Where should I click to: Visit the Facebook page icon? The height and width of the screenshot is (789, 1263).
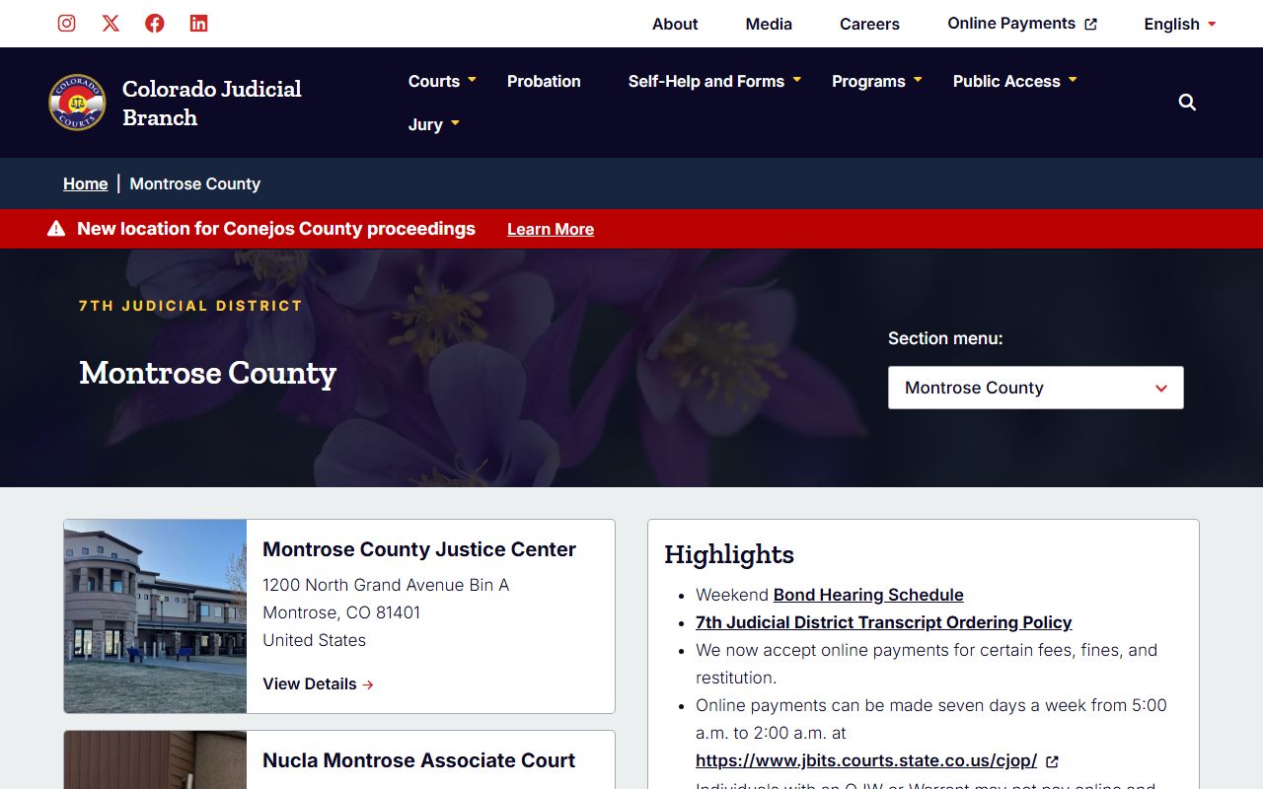click(x=155, y=24)
